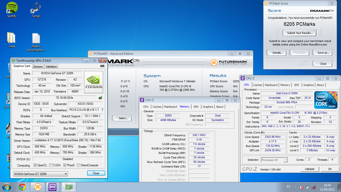Switch to PCMark05 orange taskbar icon
The width and height of the screenshot is (341, 192).
point(38,187)
